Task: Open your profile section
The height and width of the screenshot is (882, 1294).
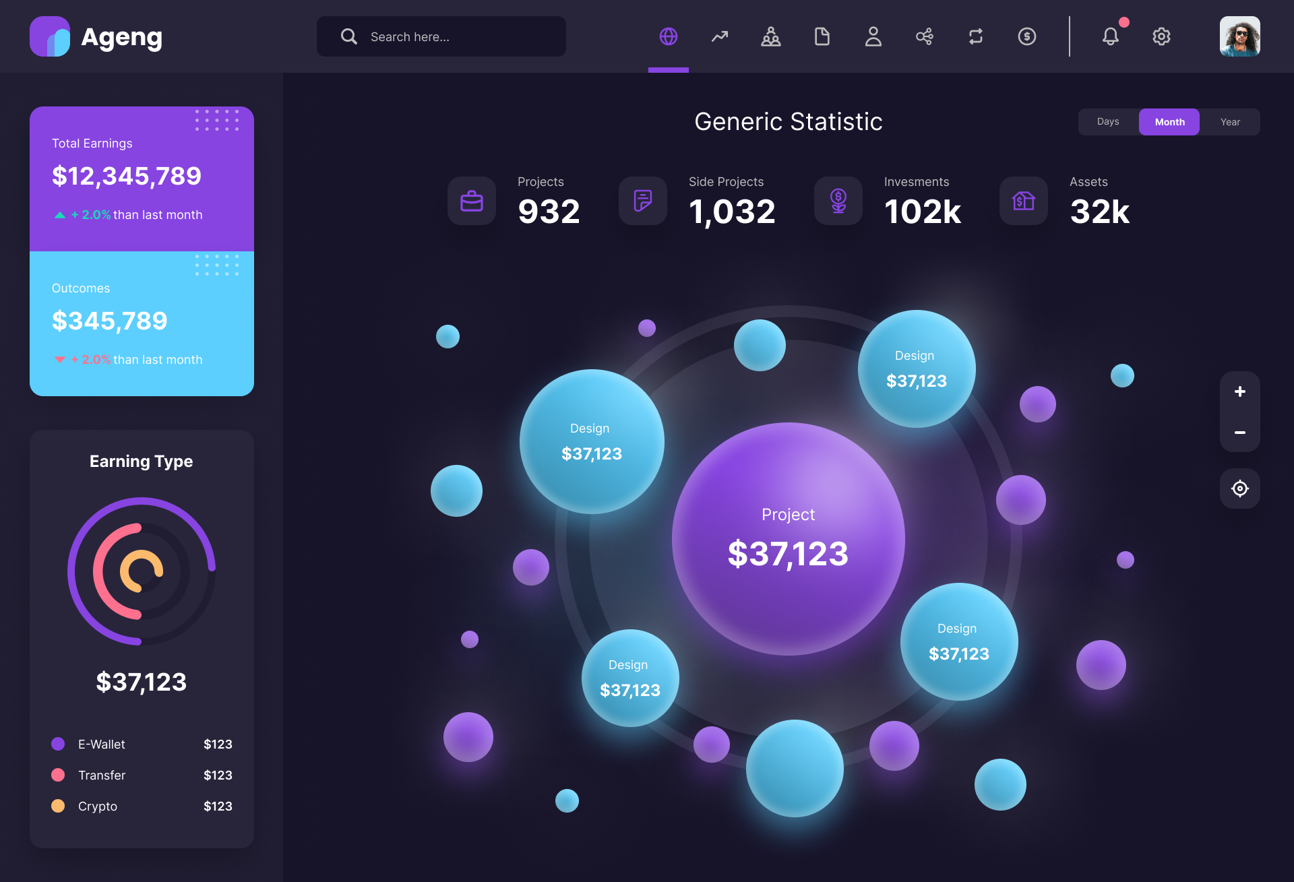Action: (873, 36)
